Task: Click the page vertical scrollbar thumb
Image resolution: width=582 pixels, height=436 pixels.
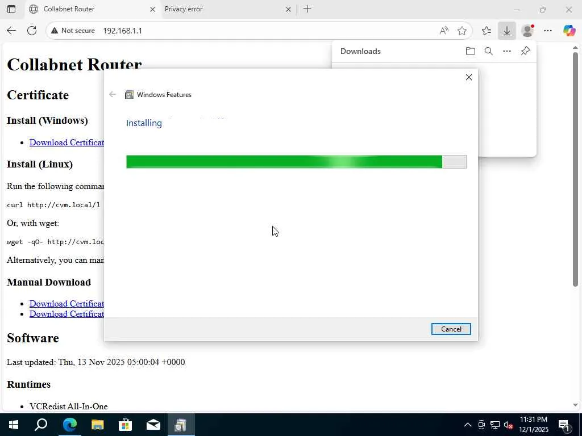Action: [x=575, y=169]
